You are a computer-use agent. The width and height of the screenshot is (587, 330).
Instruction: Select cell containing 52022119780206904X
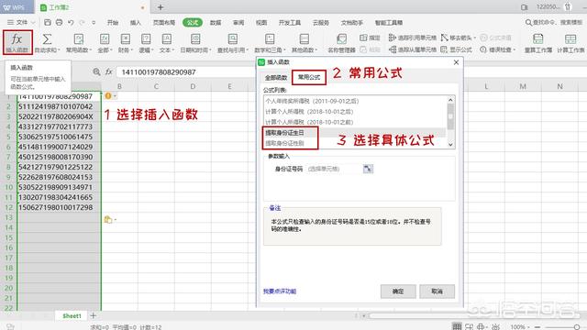pos(59,116)
